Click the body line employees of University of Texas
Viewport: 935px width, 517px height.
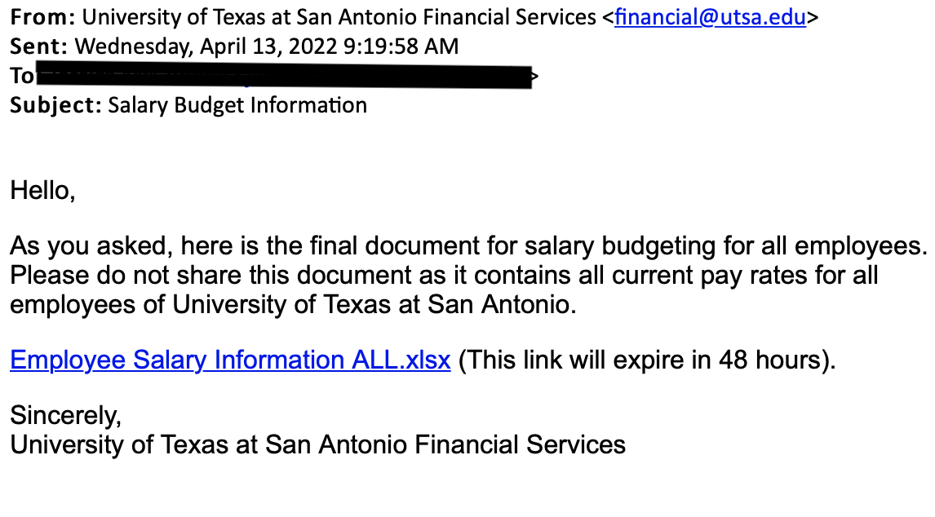[x=294, y=305]
